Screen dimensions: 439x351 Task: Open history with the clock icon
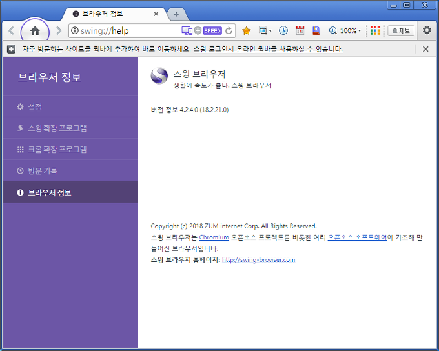pyautogui.click(x=283, y=30)
